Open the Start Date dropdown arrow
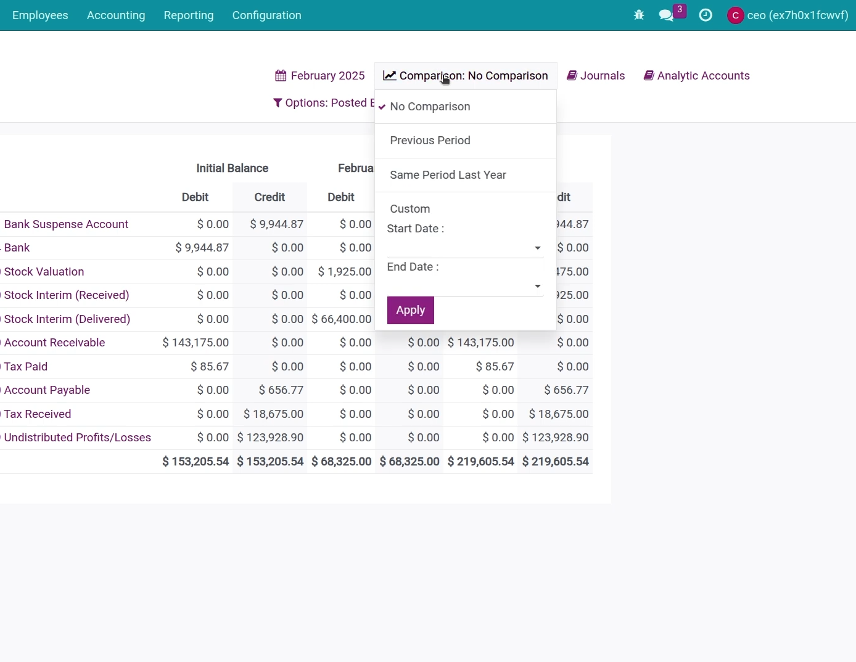 [538, 248]
